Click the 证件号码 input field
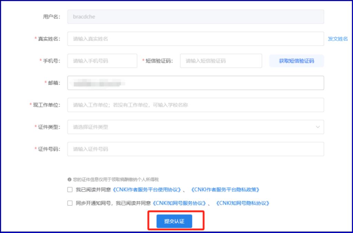This screenshot has height=233, width=353. tap(195, 149)
